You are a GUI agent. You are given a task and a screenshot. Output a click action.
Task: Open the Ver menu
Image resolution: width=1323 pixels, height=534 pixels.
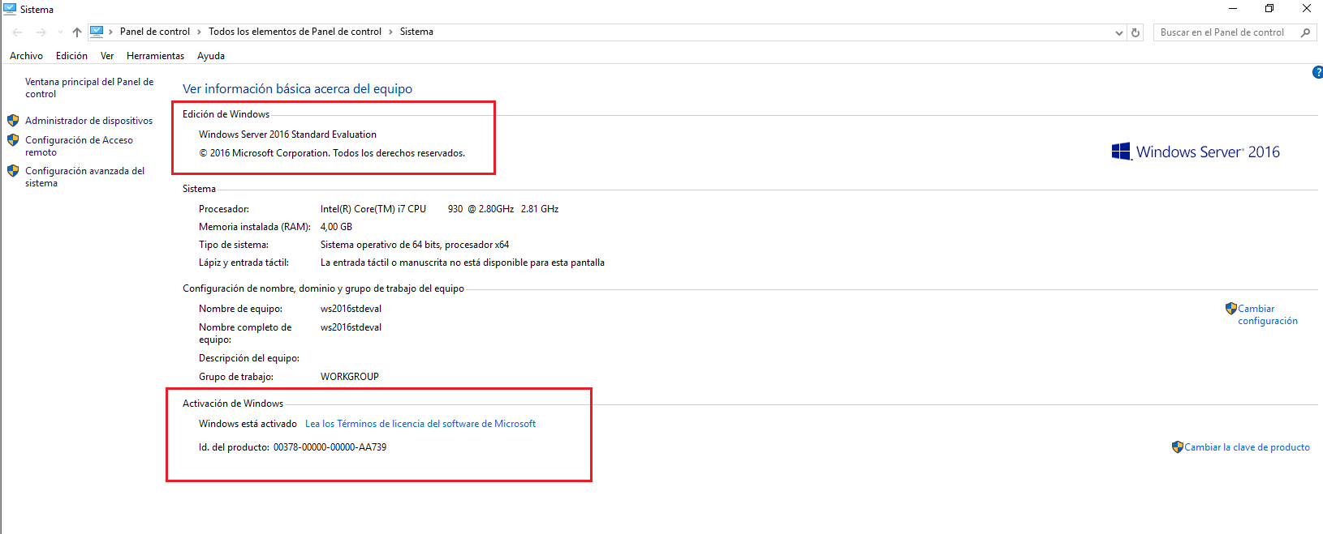coord(107,56)
